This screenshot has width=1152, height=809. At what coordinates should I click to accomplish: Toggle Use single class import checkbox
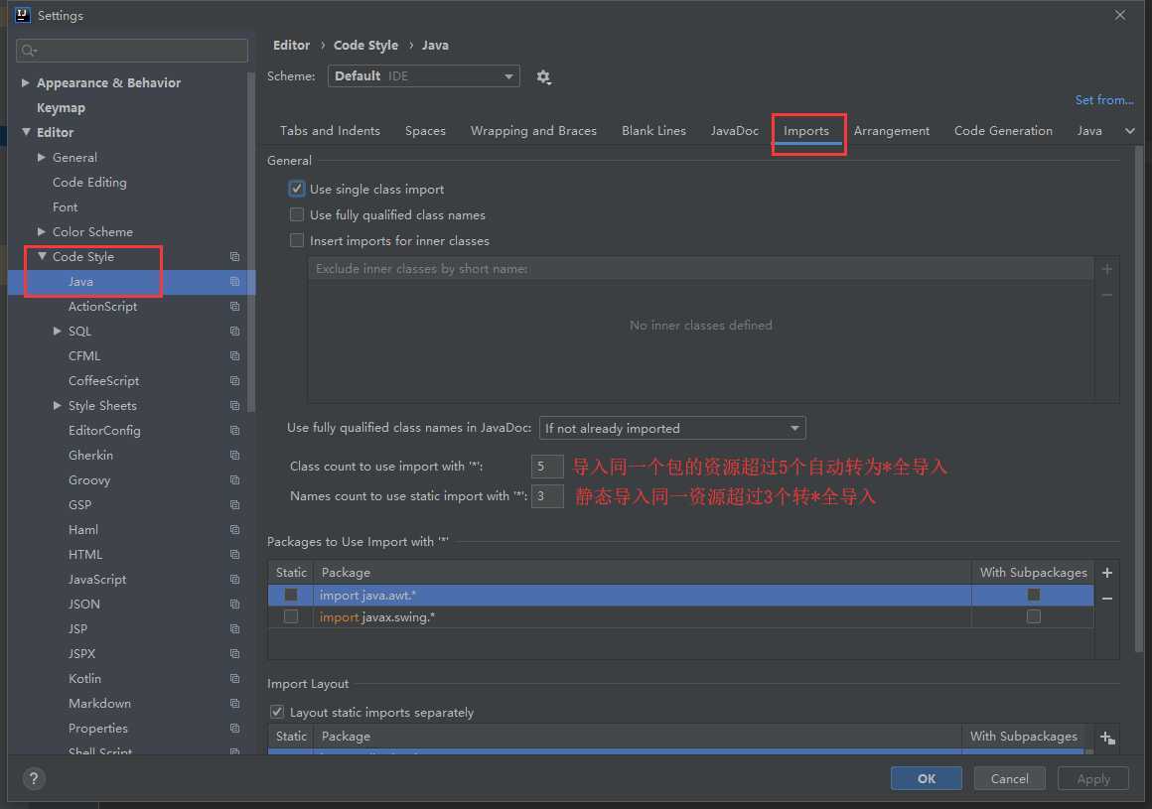point(297,190)
